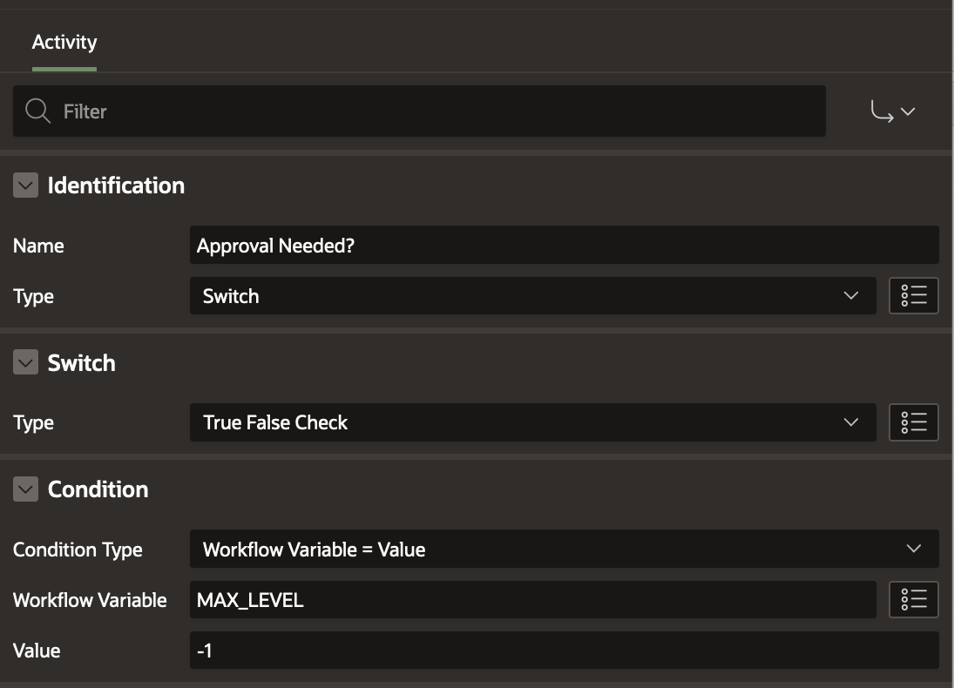The height and width of the screenshot is (688, 954).
Task: Click the Condition Type label
Action: tap(78, 550)
